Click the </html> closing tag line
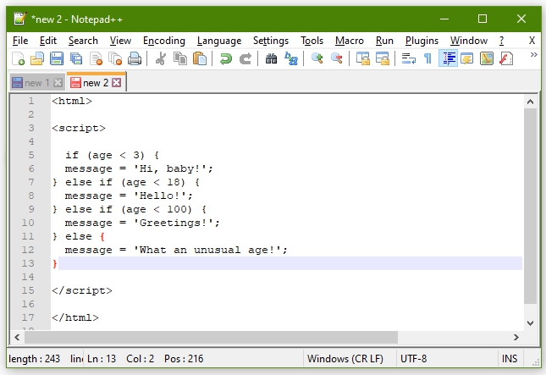546x375 pixels. [x=75, y=317]
